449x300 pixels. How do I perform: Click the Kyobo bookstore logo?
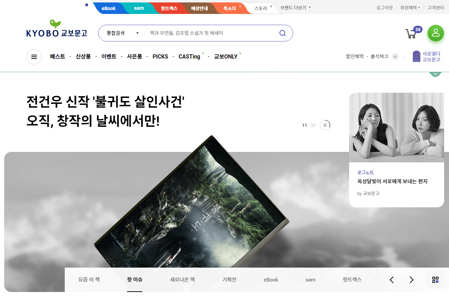57,29
